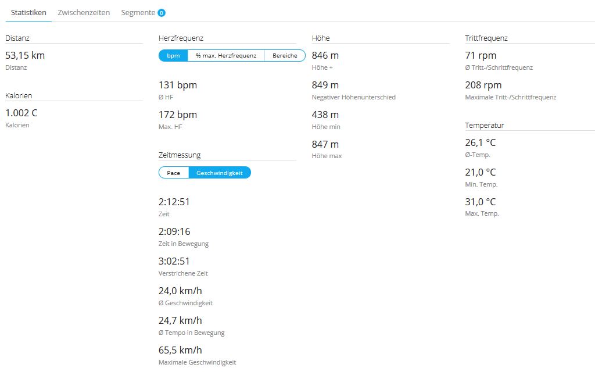
Task: Click the Ø Tempo in Bewegung label
Action: point(192,333)
